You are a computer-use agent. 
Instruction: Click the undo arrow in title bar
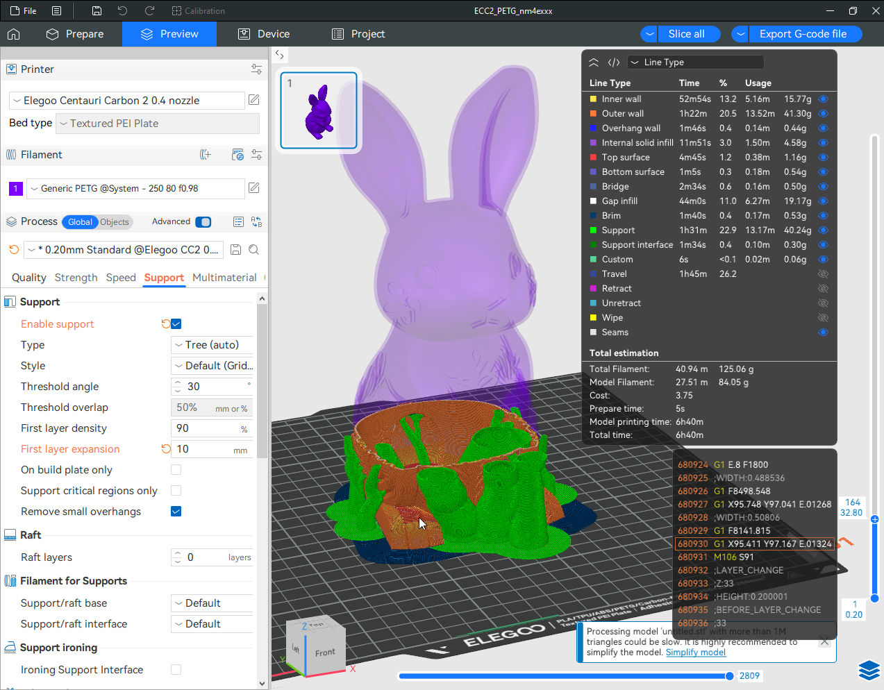coord(123,11)
